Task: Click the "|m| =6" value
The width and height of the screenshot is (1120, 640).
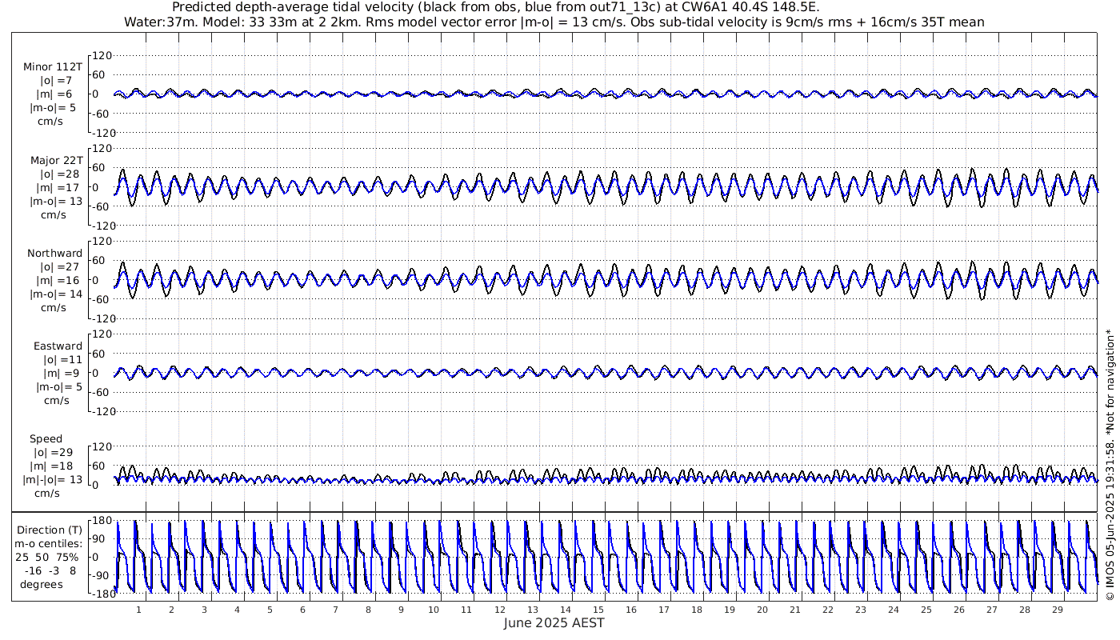Action: 57,94
